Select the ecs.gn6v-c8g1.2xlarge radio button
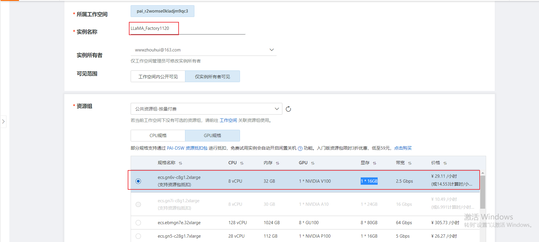 click(138, 181)
